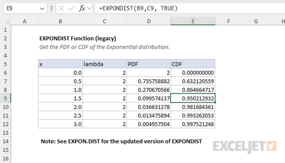This screenshot has width=285, height=163.
Task: Select the CDF cell 0.993262053
Action: (x=193, y=115)
